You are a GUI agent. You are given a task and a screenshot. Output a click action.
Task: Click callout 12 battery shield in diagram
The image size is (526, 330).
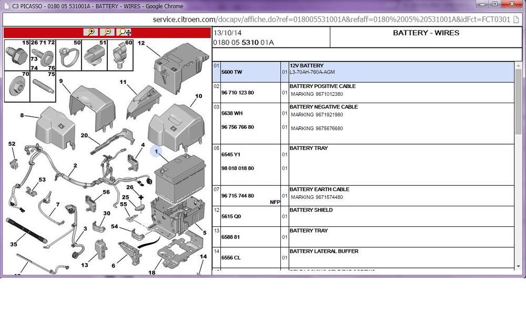tap(141, 43)
